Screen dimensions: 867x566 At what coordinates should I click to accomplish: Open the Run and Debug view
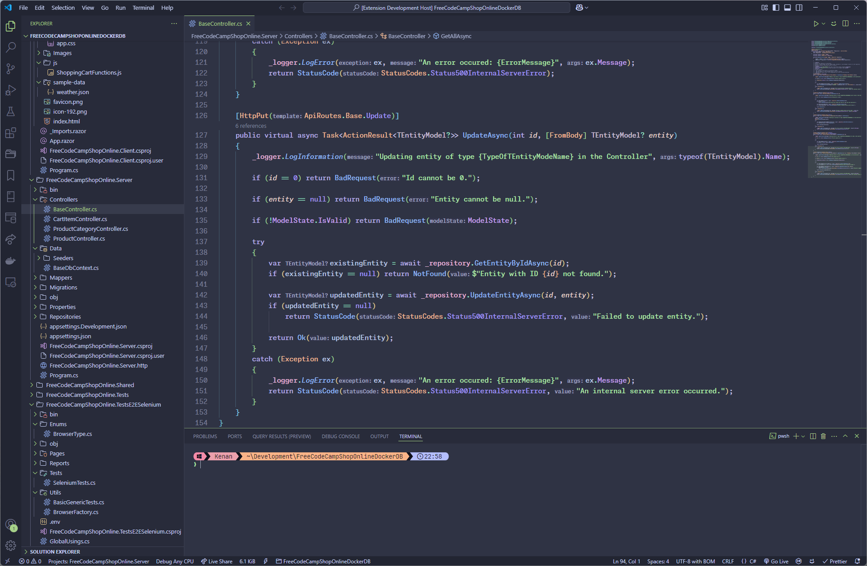point(11,90)
